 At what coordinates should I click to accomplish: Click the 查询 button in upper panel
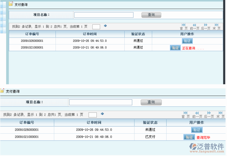click(x=151, y=15)
